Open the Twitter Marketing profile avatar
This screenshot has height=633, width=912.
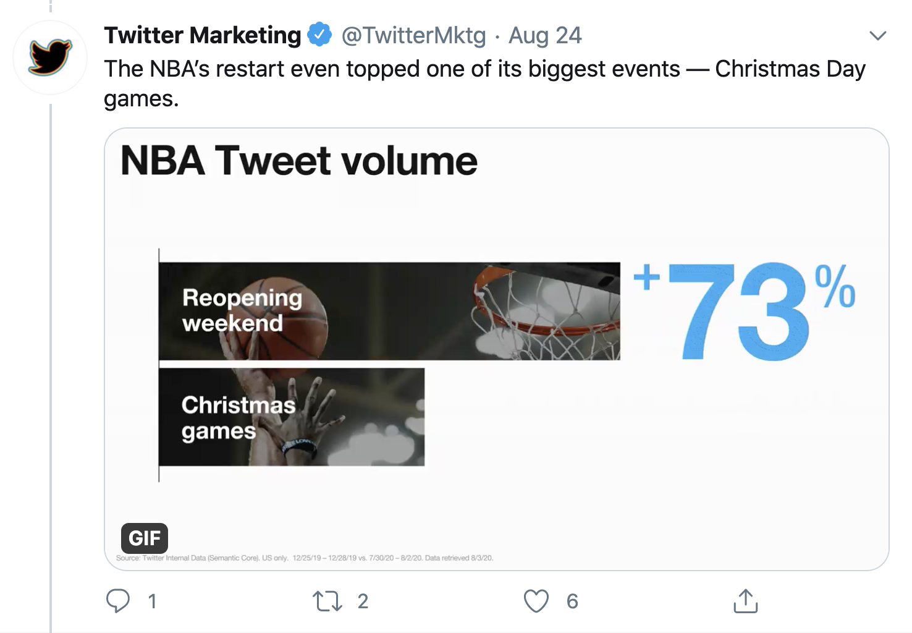tap(50, 57)
